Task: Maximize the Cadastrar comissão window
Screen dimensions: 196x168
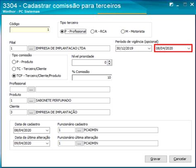Action: coord(185,5)
